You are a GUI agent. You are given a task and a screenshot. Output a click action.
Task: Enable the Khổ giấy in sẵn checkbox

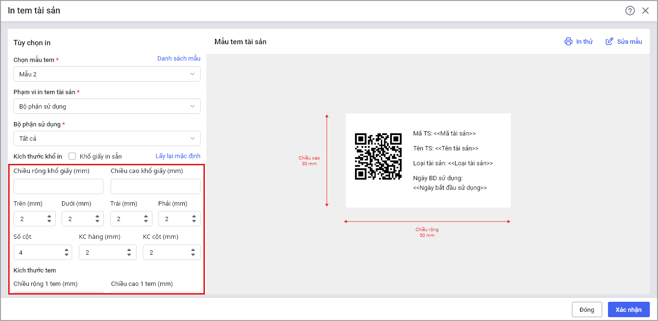[x=73, y=156]
